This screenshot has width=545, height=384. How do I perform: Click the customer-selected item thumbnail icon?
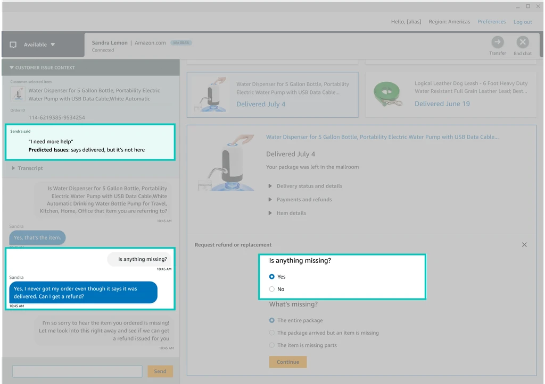[18, 94]
